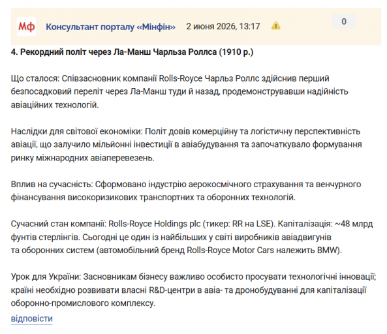Click the Мф avatar logo
The image size is (387, 334).
pos(26,26)
